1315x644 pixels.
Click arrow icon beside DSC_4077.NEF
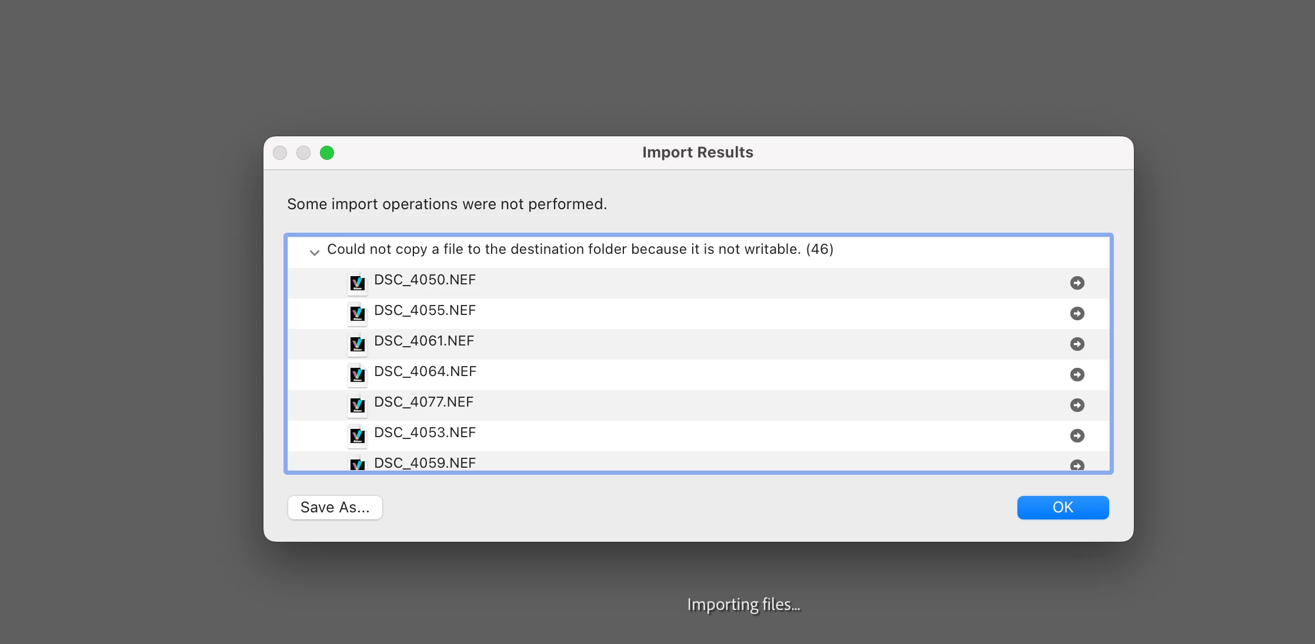[1077, 405]
